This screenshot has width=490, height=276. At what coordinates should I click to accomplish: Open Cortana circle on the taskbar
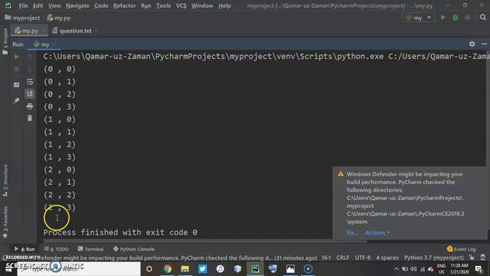[x=149, y=269]
